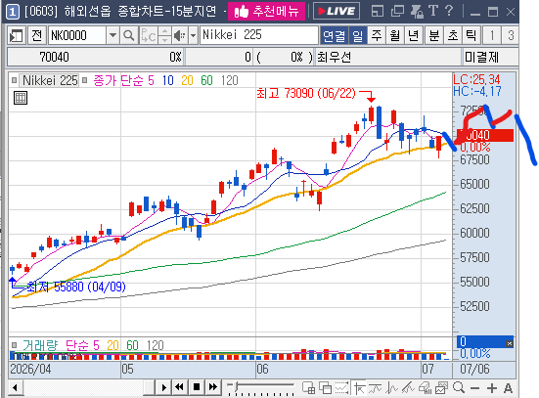This screenshot has width=539, height=398.
Task: Click the add chart pane icon
Action: tap(308, 388)
